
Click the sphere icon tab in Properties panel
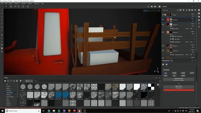tap(166, 65)
